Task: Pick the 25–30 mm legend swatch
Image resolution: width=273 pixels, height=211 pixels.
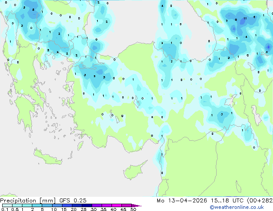Action: [87, 205]
